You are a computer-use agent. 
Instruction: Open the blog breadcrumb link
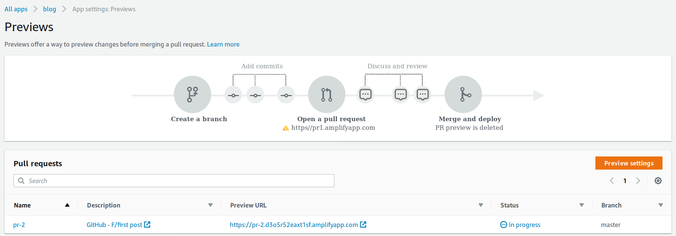click(49, 9)
